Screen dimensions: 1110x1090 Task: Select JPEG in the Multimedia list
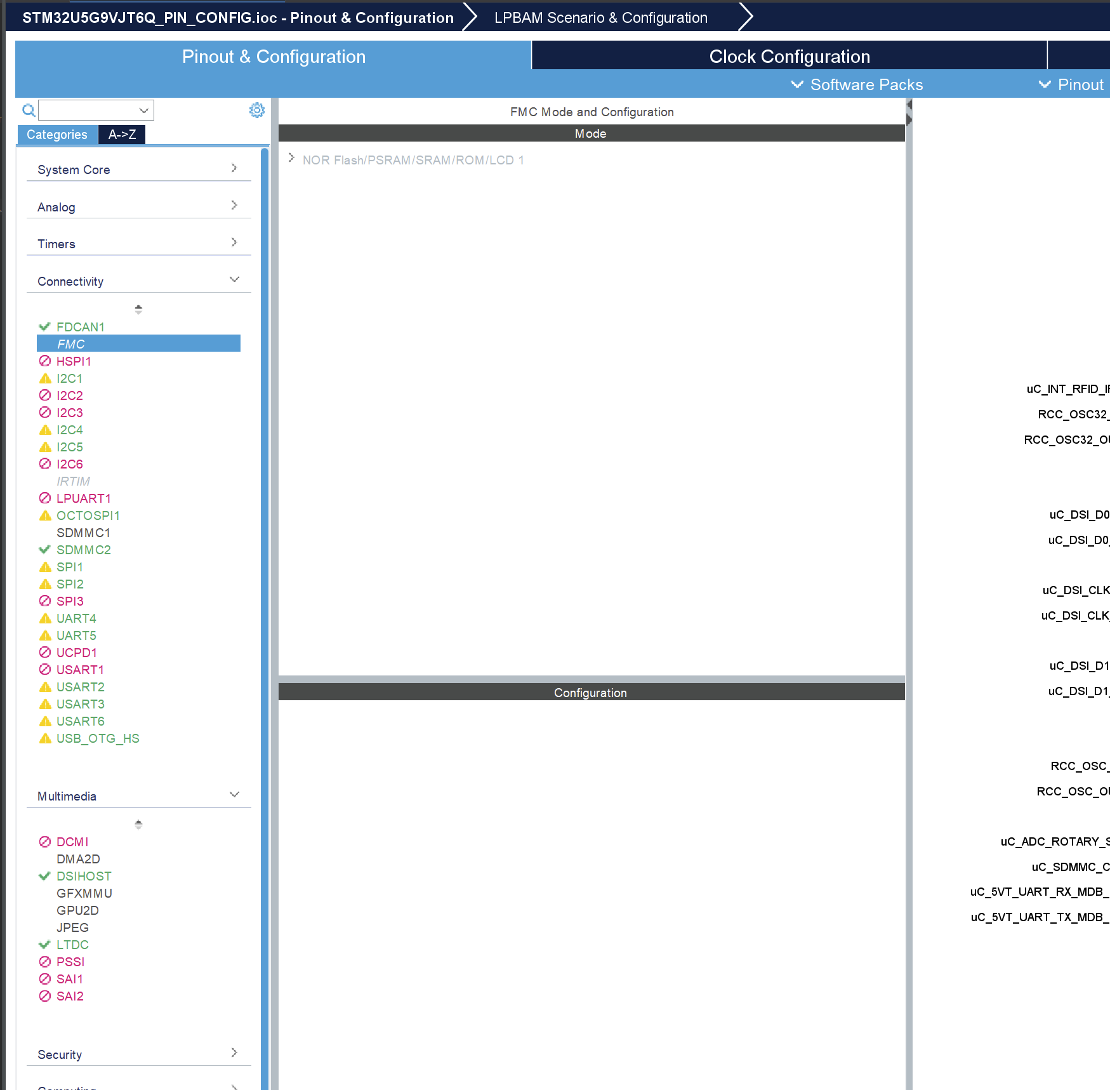(72, 927)
